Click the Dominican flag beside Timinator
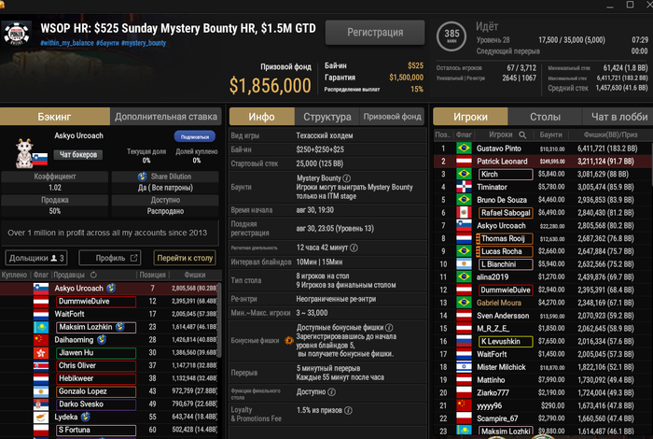This screenshot has width=653, height=439. (464, 187)
